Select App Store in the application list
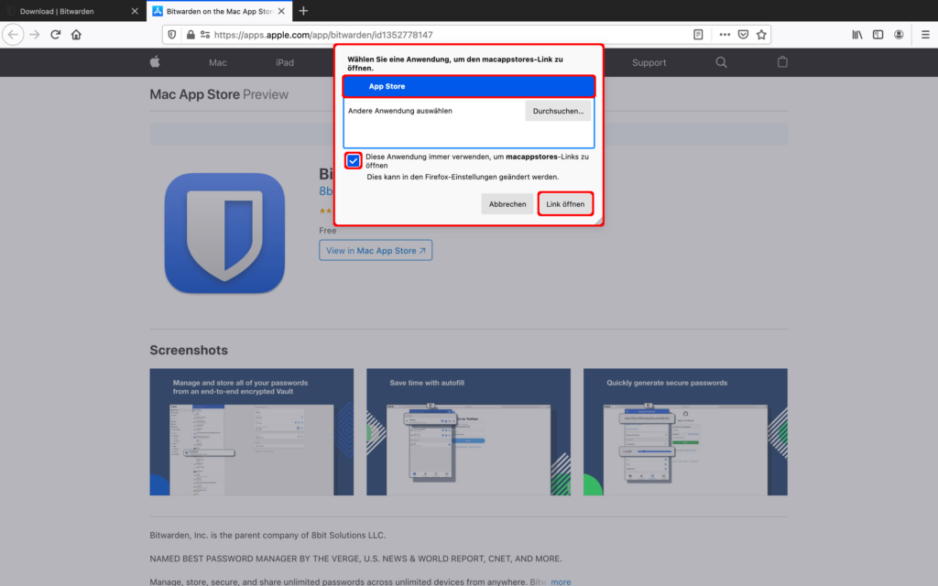Image resolution: width=938 pixels, height=586 pixels. tap(469, 86)
